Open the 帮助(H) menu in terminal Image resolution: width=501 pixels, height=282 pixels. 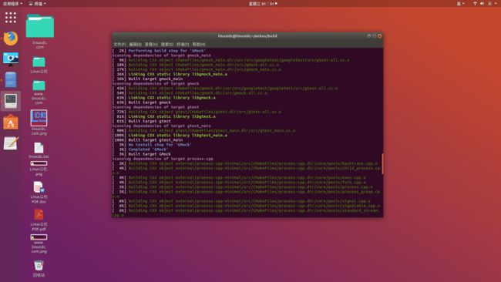(199, 45)
